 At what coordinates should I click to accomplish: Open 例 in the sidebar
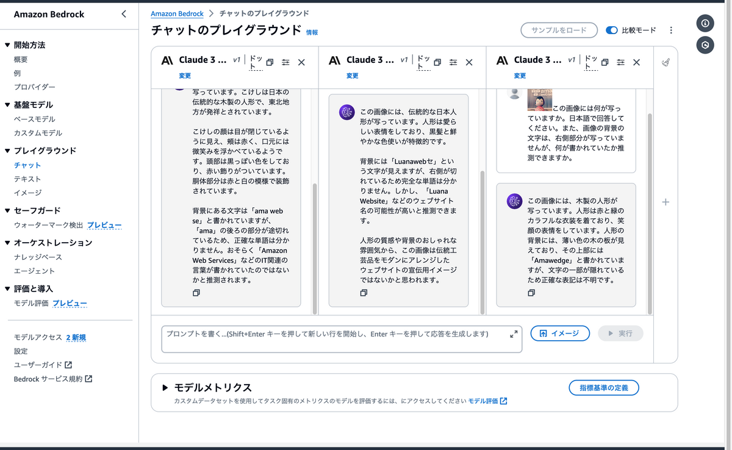click(17, 73)
